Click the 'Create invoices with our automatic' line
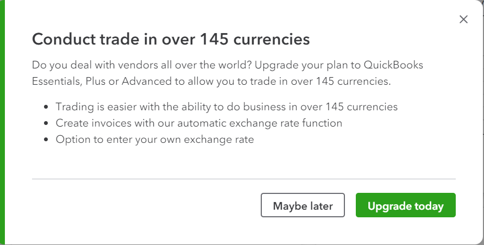 [x=199, y=123]
